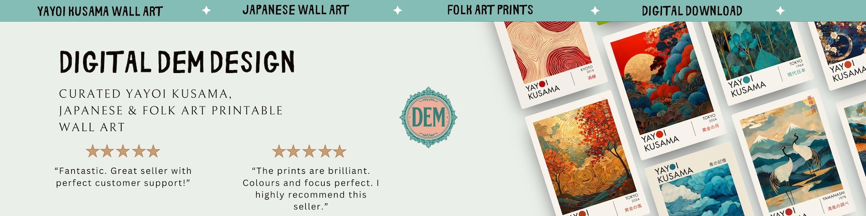Click the sparkle star after Japanese Wall Art

(398, 10)
